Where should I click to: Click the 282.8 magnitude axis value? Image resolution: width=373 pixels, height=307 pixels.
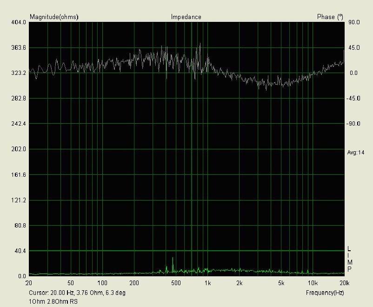(19, 98)
